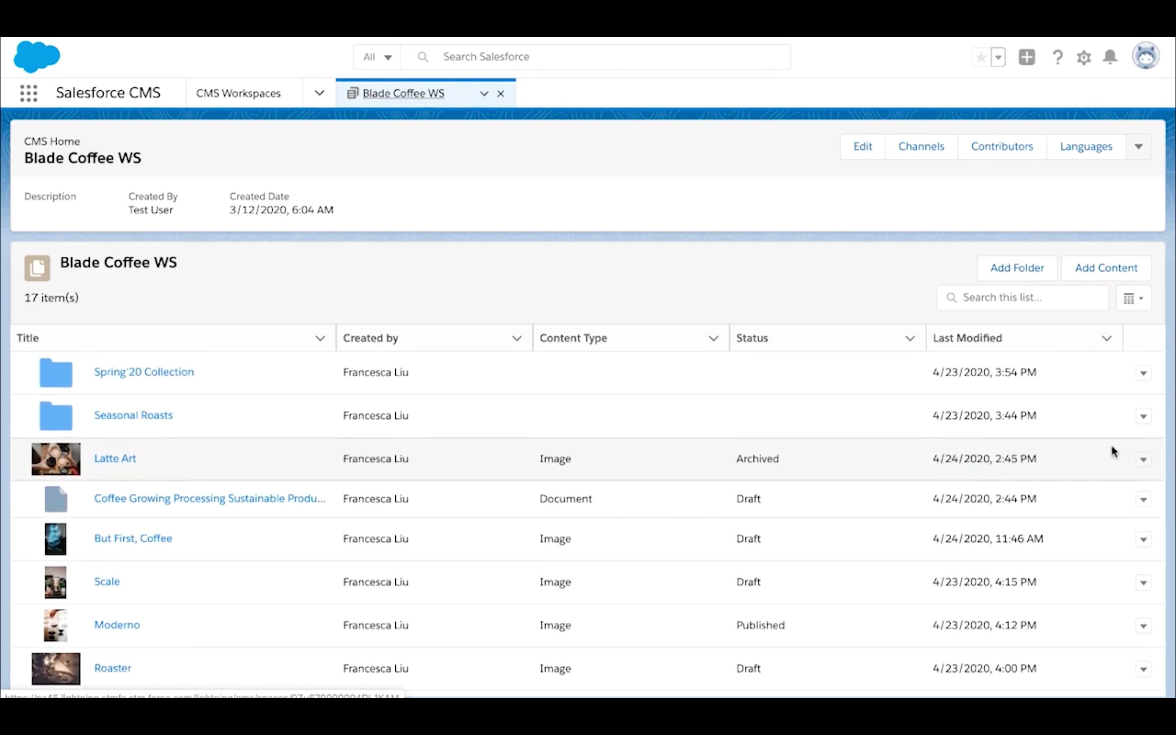Click the Add Folder icon button
The image size is (1176, 735).
point(1017,267)
